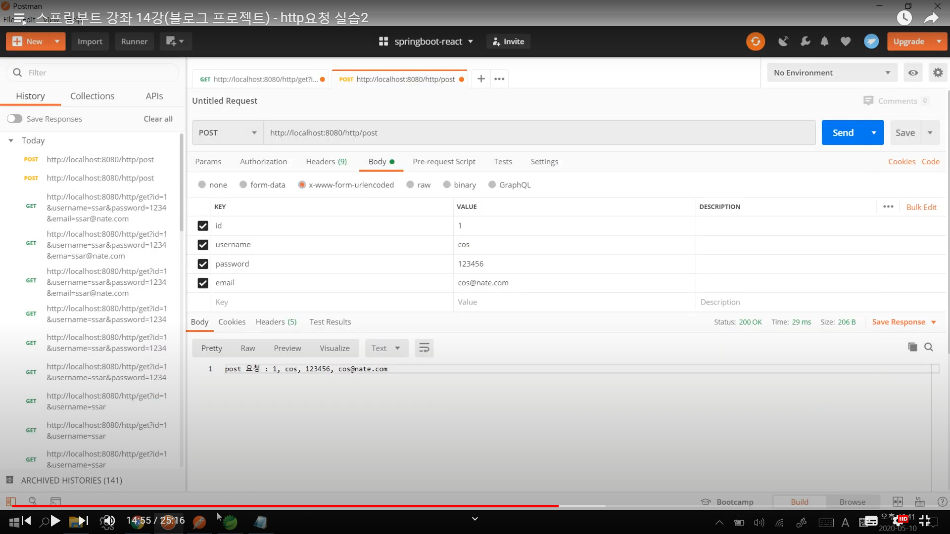950x534 pixels.
Task: Uncheck the username key checkbox
Action: pos(203,245)
